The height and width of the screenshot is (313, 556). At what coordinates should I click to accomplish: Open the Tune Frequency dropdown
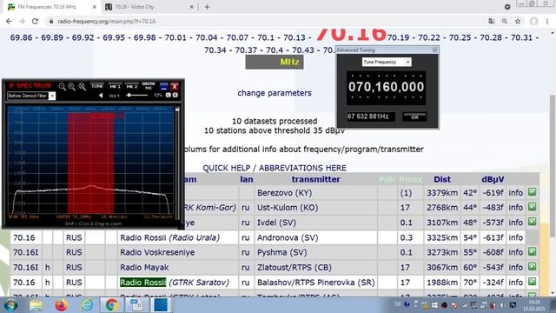coord(407,62)
